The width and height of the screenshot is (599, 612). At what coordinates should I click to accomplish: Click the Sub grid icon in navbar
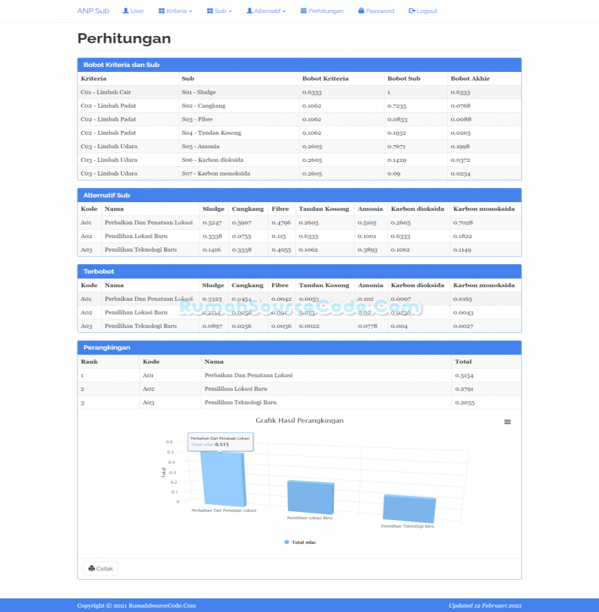tap(210, 11)
